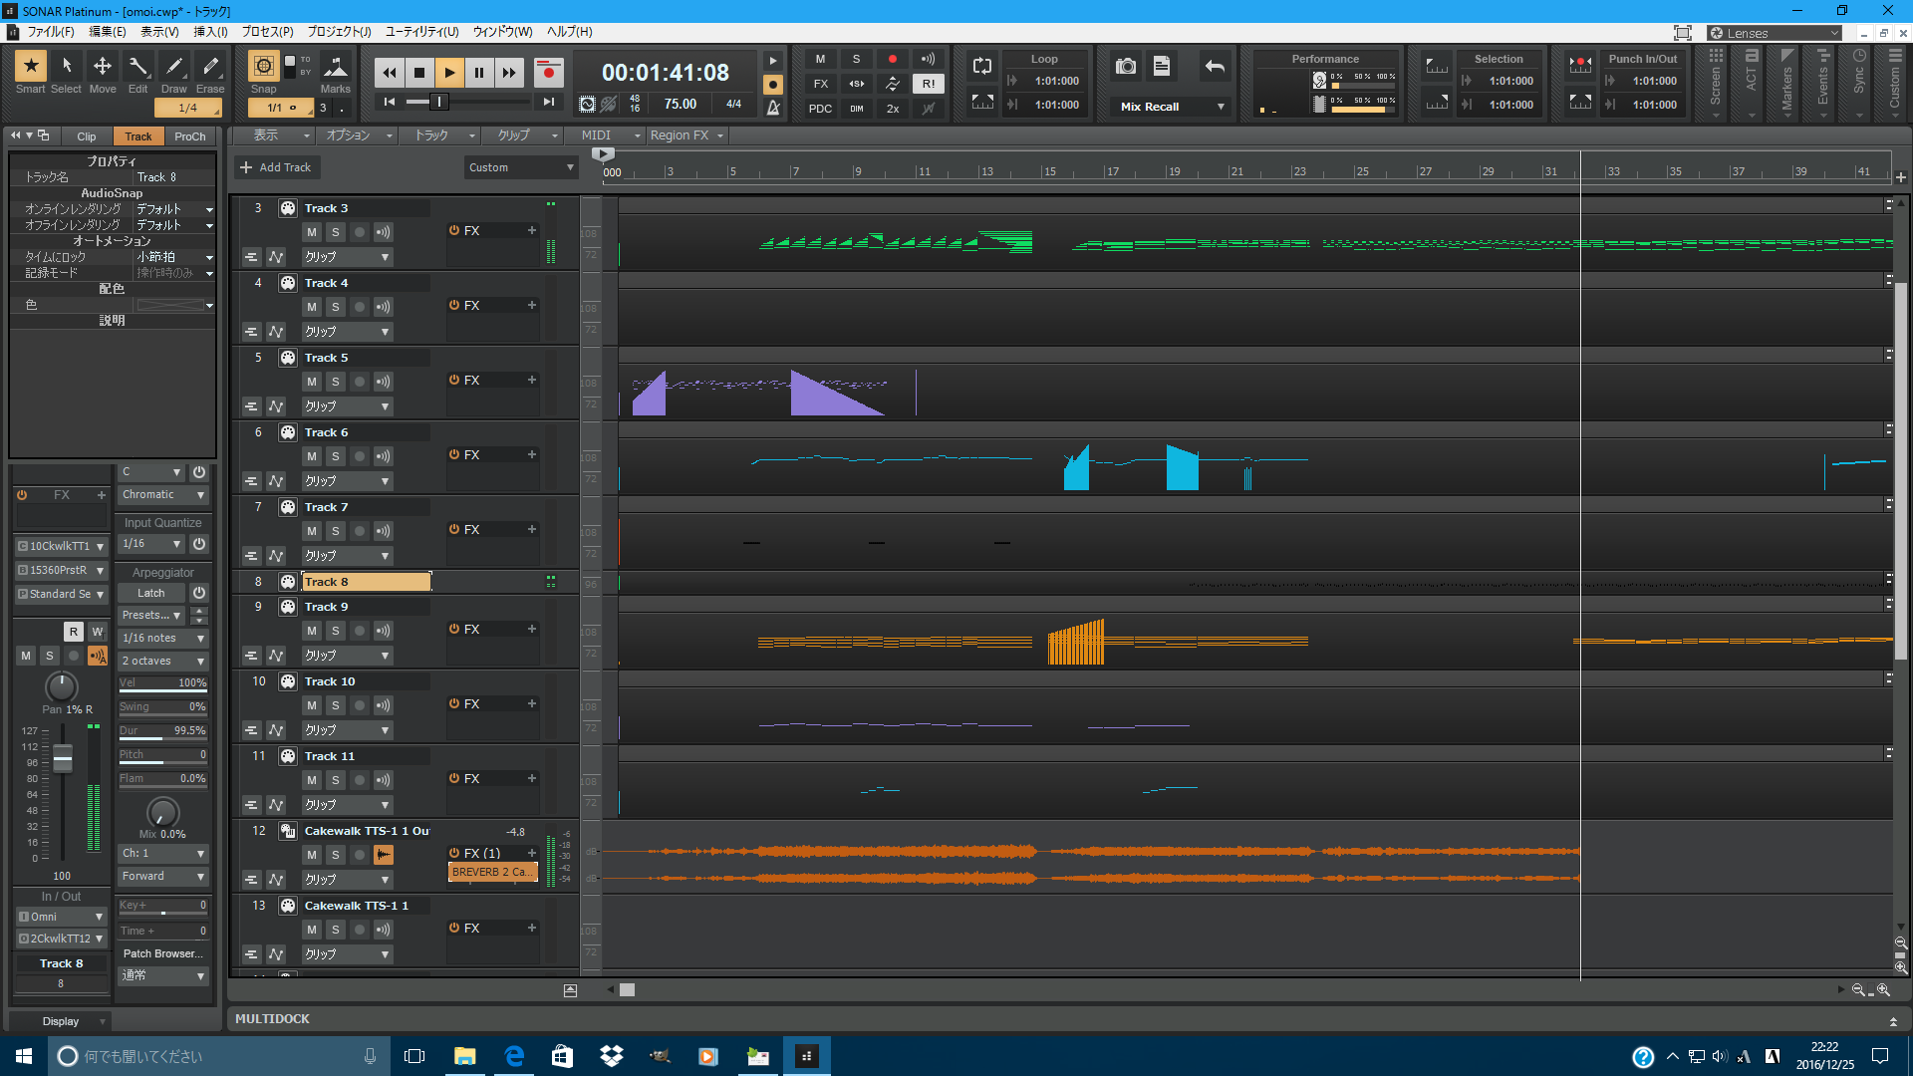Toggle input echo on Track 7
Viewport: 1913px width, 1076px height.
tap(384, 531)
